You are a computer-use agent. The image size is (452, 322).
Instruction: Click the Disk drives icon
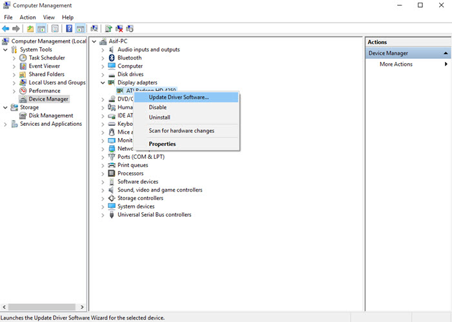pos(112,74)
